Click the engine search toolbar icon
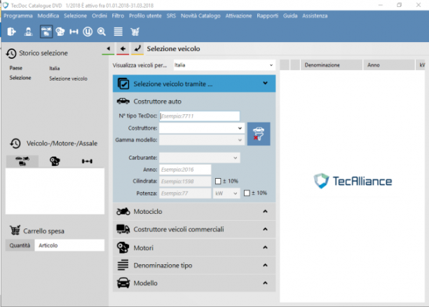429x307 pixels. 60,32
